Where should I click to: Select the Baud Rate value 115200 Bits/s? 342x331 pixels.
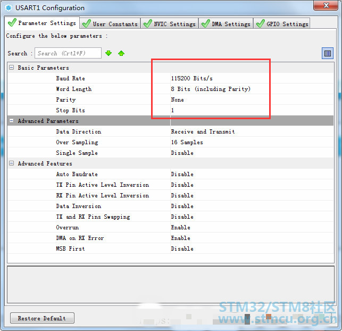(191, 78)
